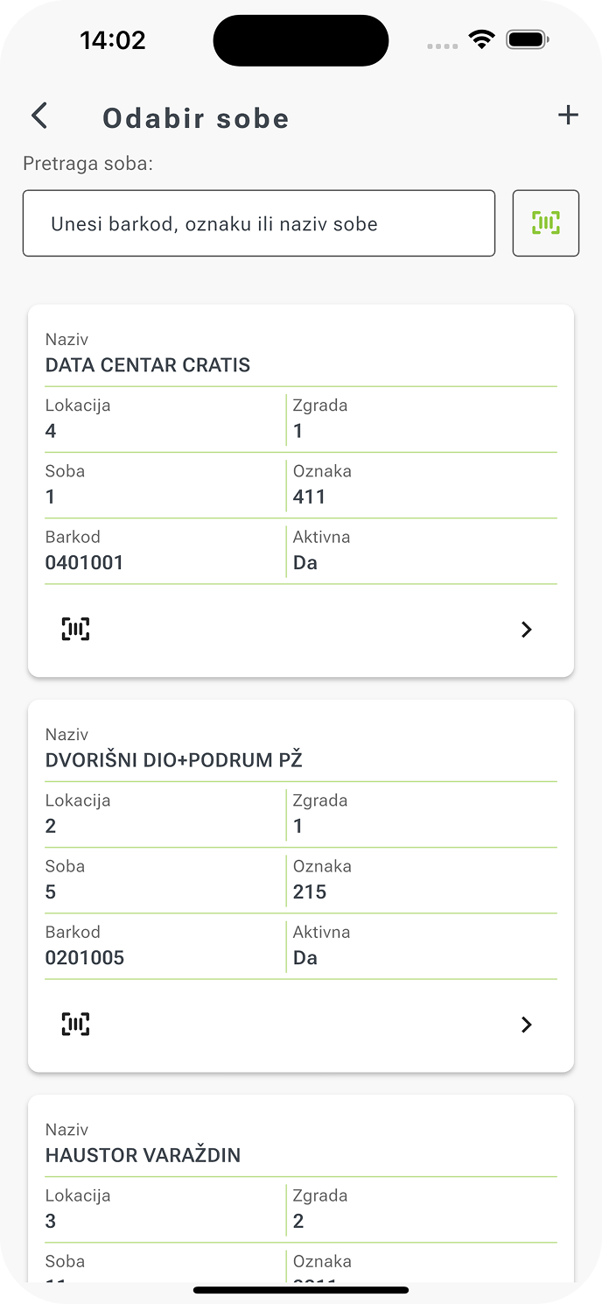Tap barcode icon in DVORIŠNI DIO+PODRUM PŽ card

pyautogui.click(x=76, y=1024)
